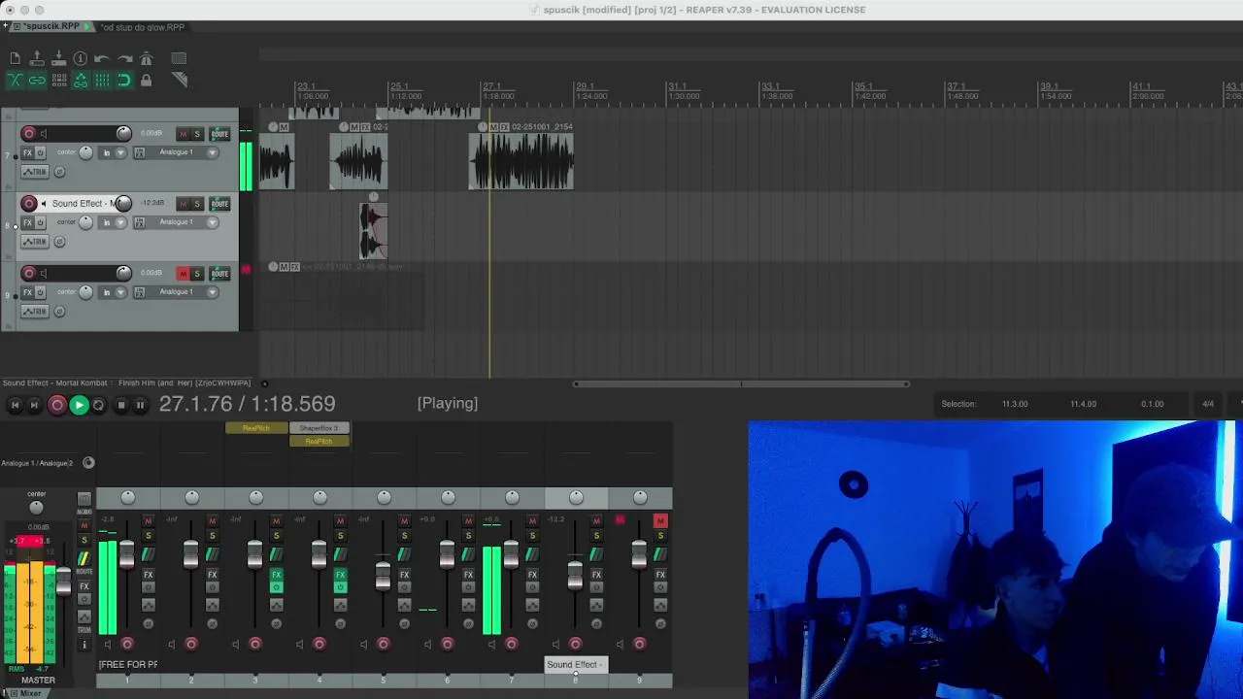This screenshot has height=699, width=1243.
Task: Toggle move envelope points with items icon
Action: (x=81, y=81)
